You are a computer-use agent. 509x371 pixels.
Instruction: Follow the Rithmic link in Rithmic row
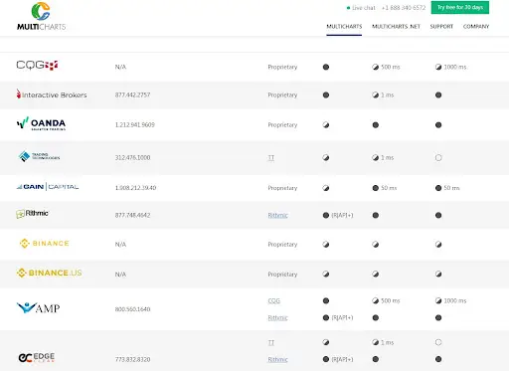coord(277,215)
